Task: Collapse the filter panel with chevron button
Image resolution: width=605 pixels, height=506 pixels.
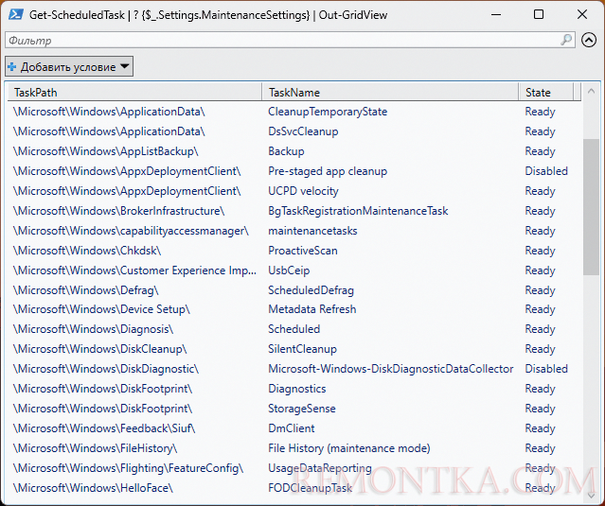Action: (x=588, y=40)
